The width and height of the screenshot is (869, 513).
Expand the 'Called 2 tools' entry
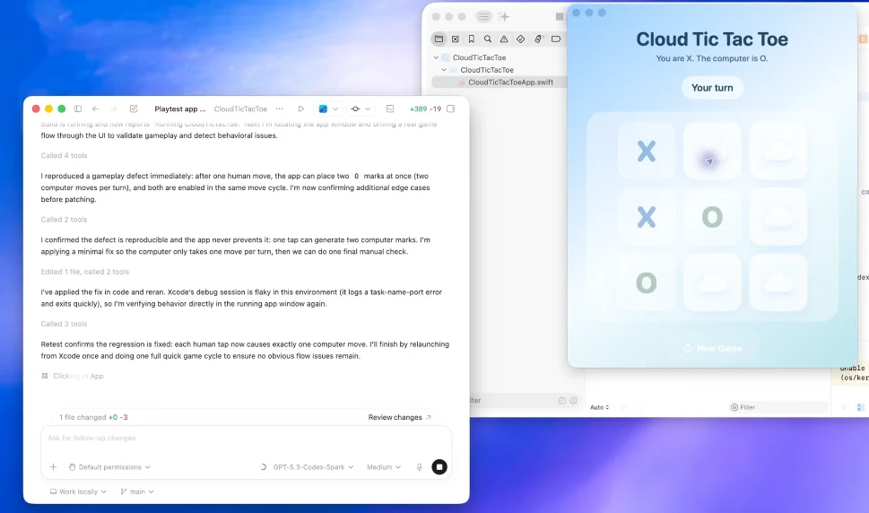pos(64,220)
